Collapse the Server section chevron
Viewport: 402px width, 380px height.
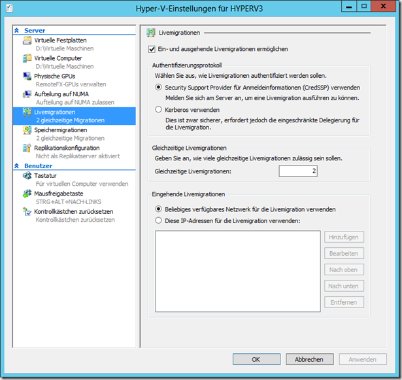click(x=17, y=31)
